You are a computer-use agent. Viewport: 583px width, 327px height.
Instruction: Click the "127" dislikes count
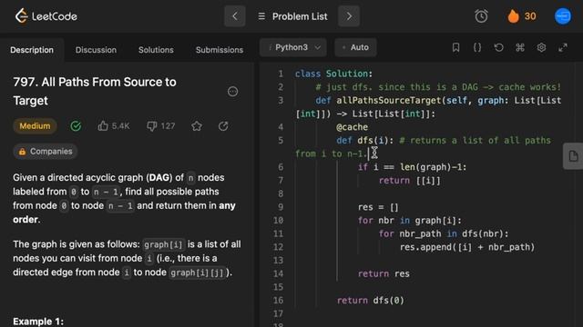[168, 126]
